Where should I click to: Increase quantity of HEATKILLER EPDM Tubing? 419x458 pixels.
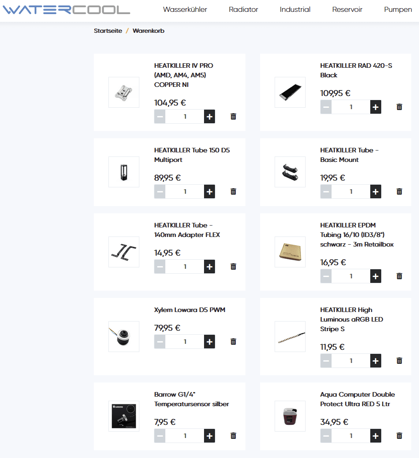[x=375, y=277]
